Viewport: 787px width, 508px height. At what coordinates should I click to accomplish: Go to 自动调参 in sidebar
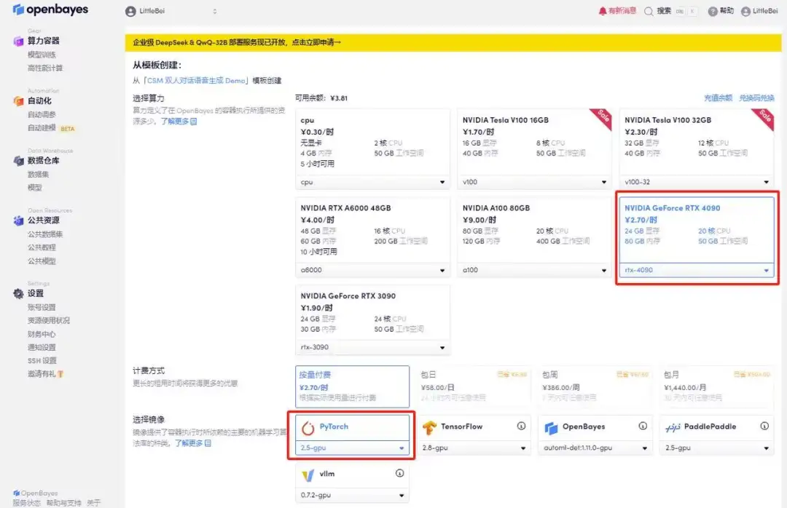(42, 114)
